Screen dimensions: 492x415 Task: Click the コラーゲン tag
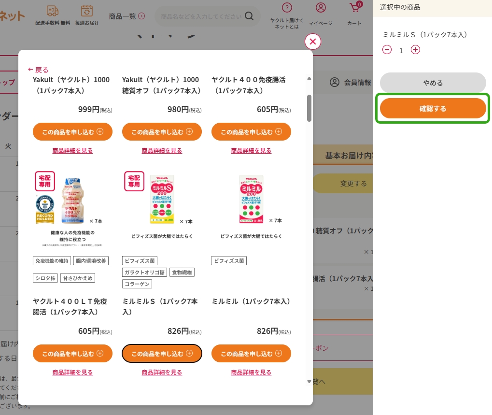pos(137,284)
